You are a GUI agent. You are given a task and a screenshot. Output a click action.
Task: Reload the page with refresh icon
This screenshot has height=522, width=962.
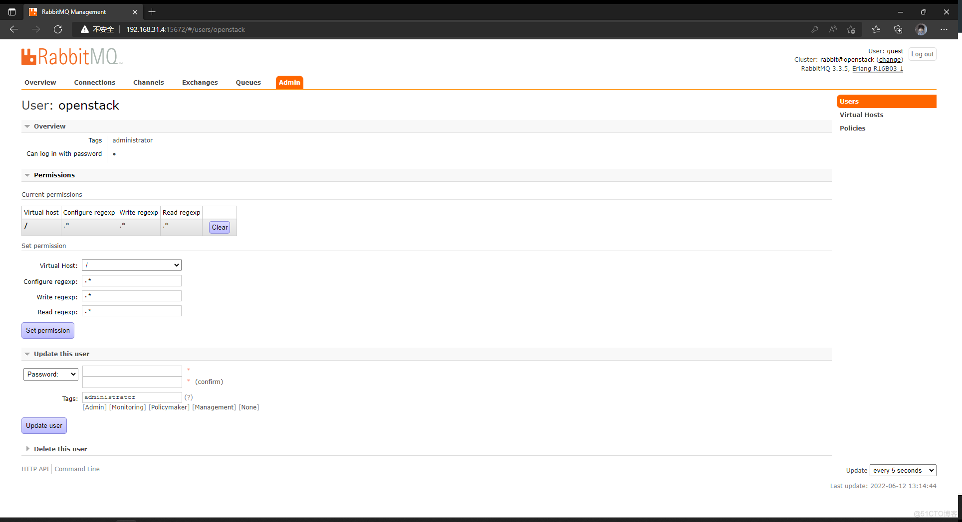pyautogui.click(x=58, y=29)
